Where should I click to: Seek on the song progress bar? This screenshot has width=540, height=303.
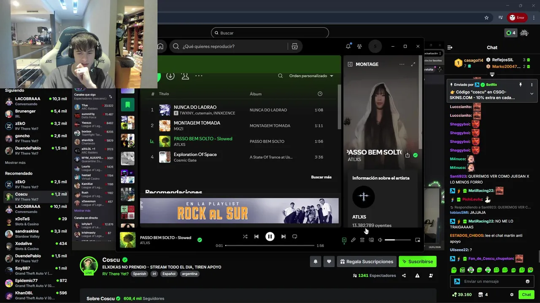(270, 245)
